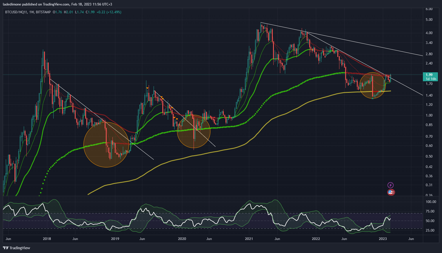This screenshot has width=442, height=253.
Task: Select the header text naming publisher ladedimone
Action: click(58, 4)
